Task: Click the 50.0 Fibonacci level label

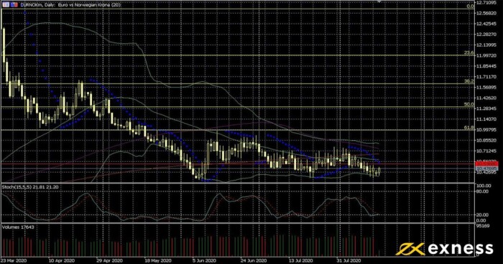Action: (x=469, y=104)
